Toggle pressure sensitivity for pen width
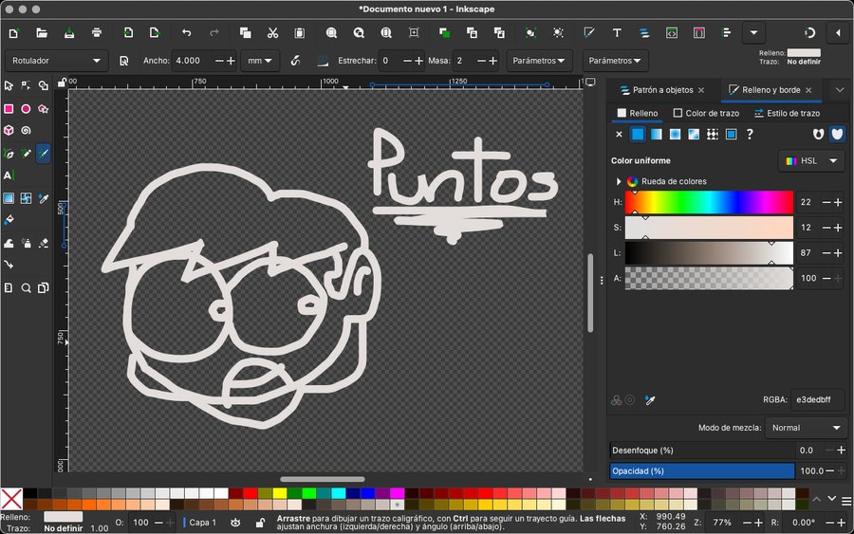The image size is (854, 534). click(295, 61)
